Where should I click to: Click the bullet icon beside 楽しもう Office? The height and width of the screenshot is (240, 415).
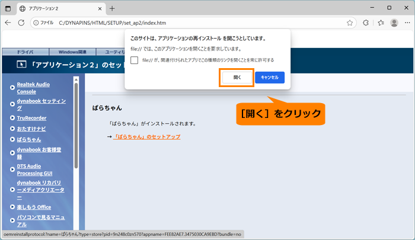pos(12,207)
